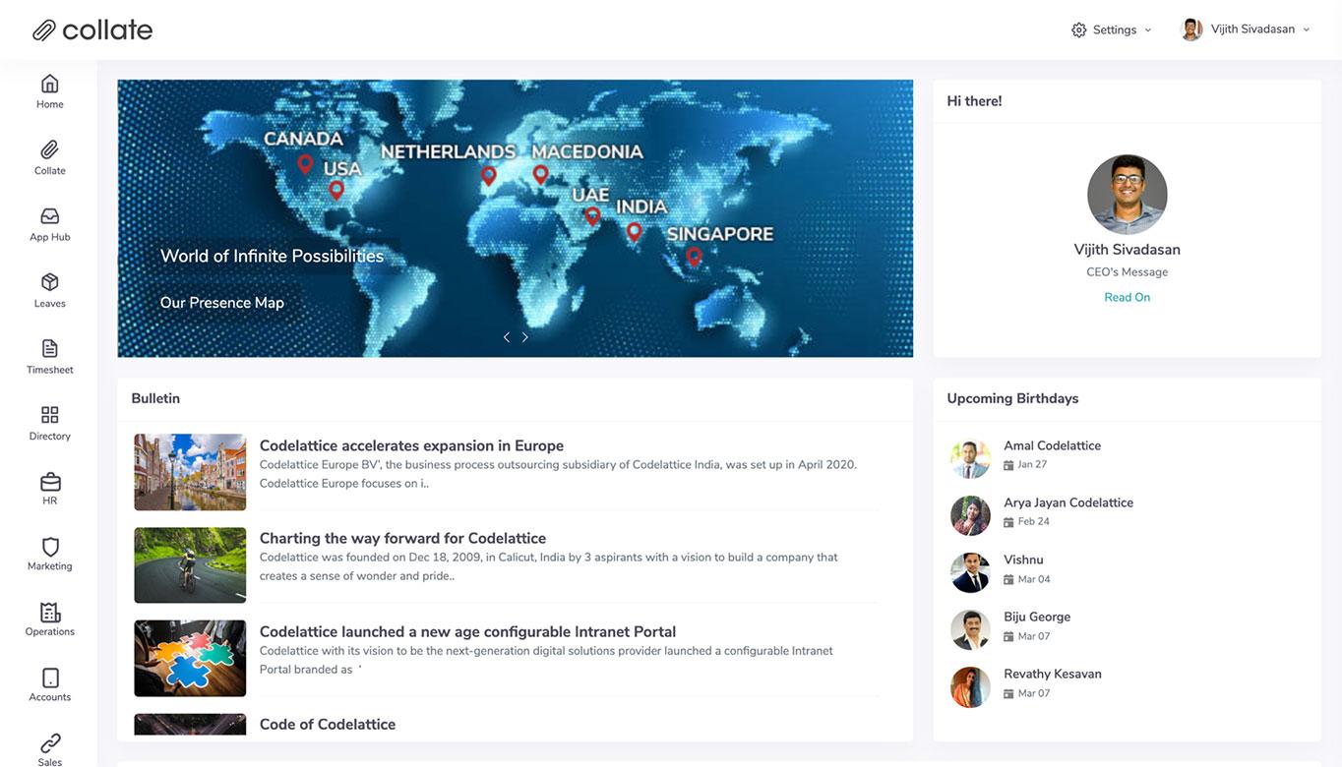The height and width of the screenshot is (767, 1342).
Task: Click the name 'Vishnu'
Action: [1023, 560]
